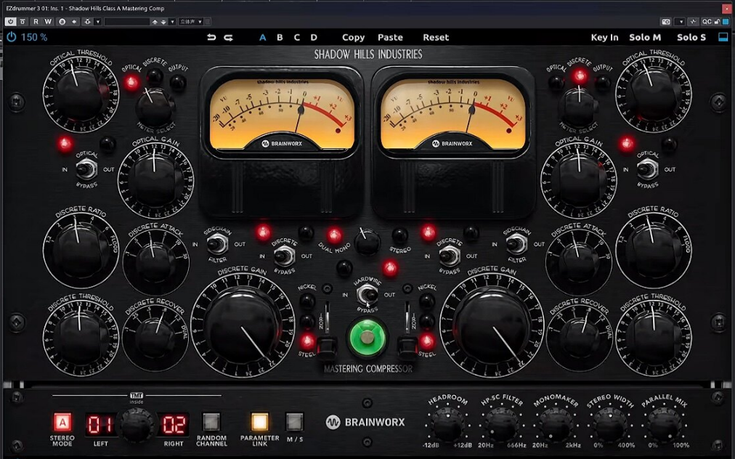Select the left Optical meter LED button
Viewport: 735px width, 459px height.
click(x=131, y=83)
